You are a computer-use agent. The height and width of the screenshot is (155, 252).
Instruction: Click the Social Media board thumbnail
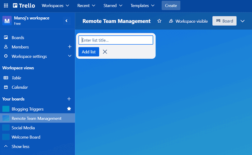click(6, 128)
